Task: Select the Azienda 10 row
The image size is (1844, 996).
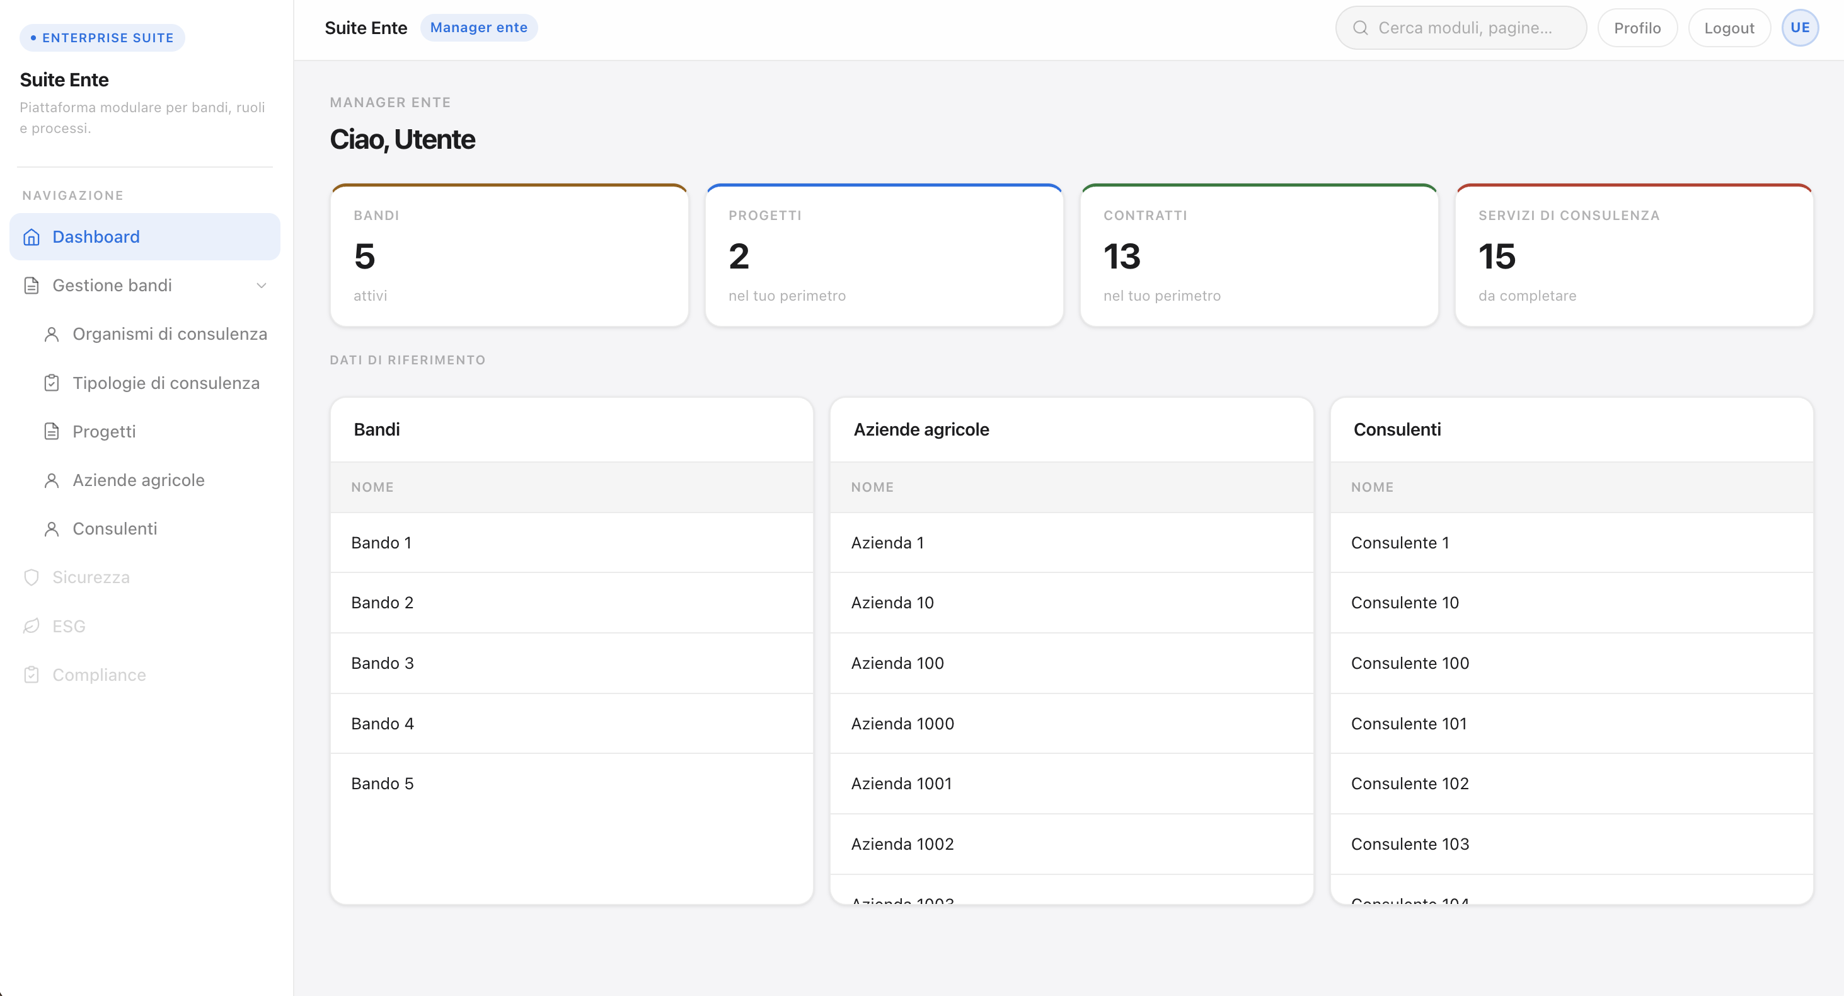Action: click(x=1071, y=603)
